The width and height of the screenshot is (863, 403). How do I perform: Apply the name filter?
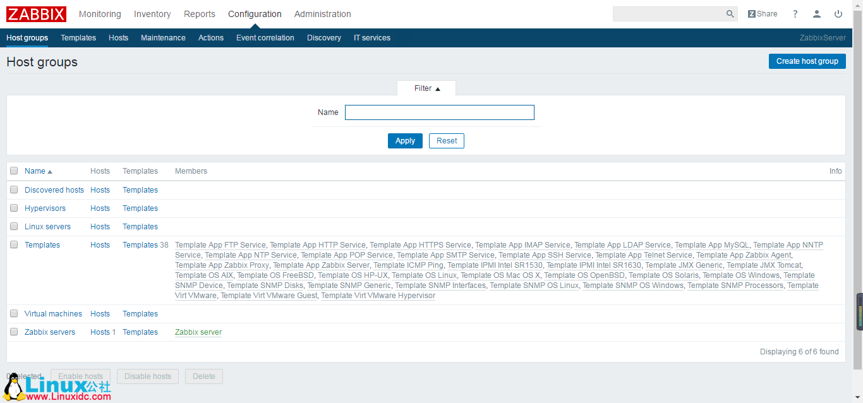[x=405, y=140]
